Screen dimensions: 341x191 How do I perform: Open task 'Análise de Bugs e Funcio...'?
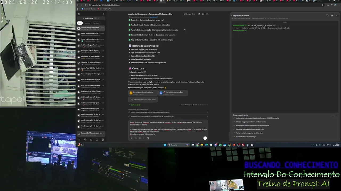[x=91, y=46]
